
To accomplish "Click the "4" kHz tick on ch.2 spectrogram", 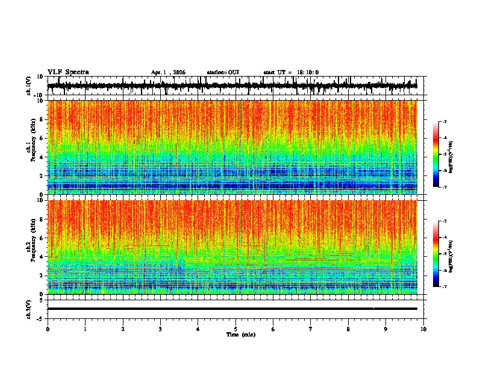I will 42,257.
